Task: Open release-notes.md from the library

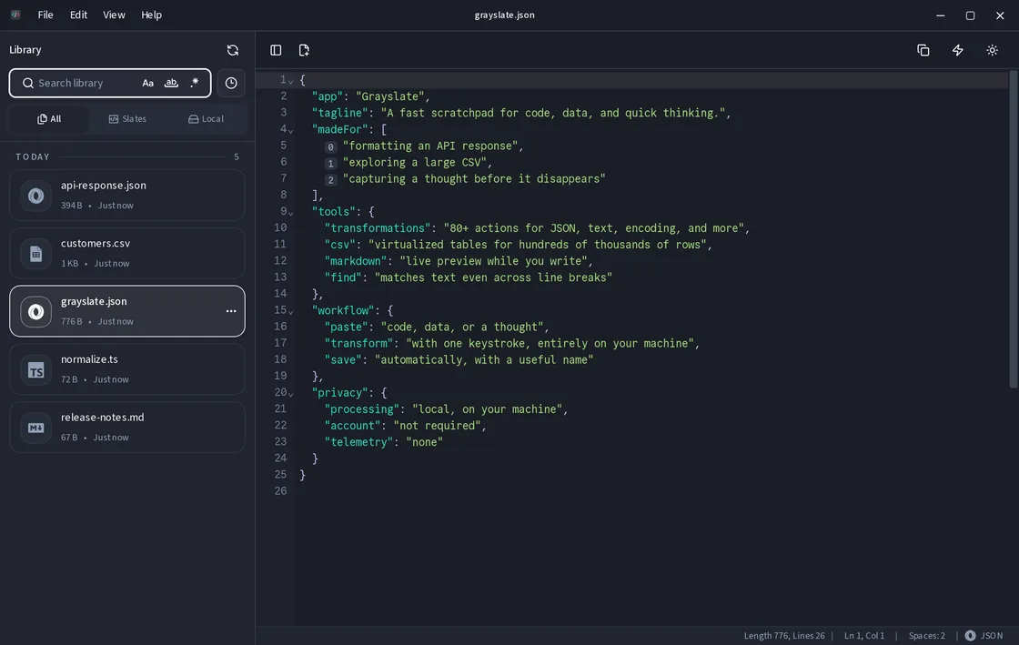Action: pos(127,428)
